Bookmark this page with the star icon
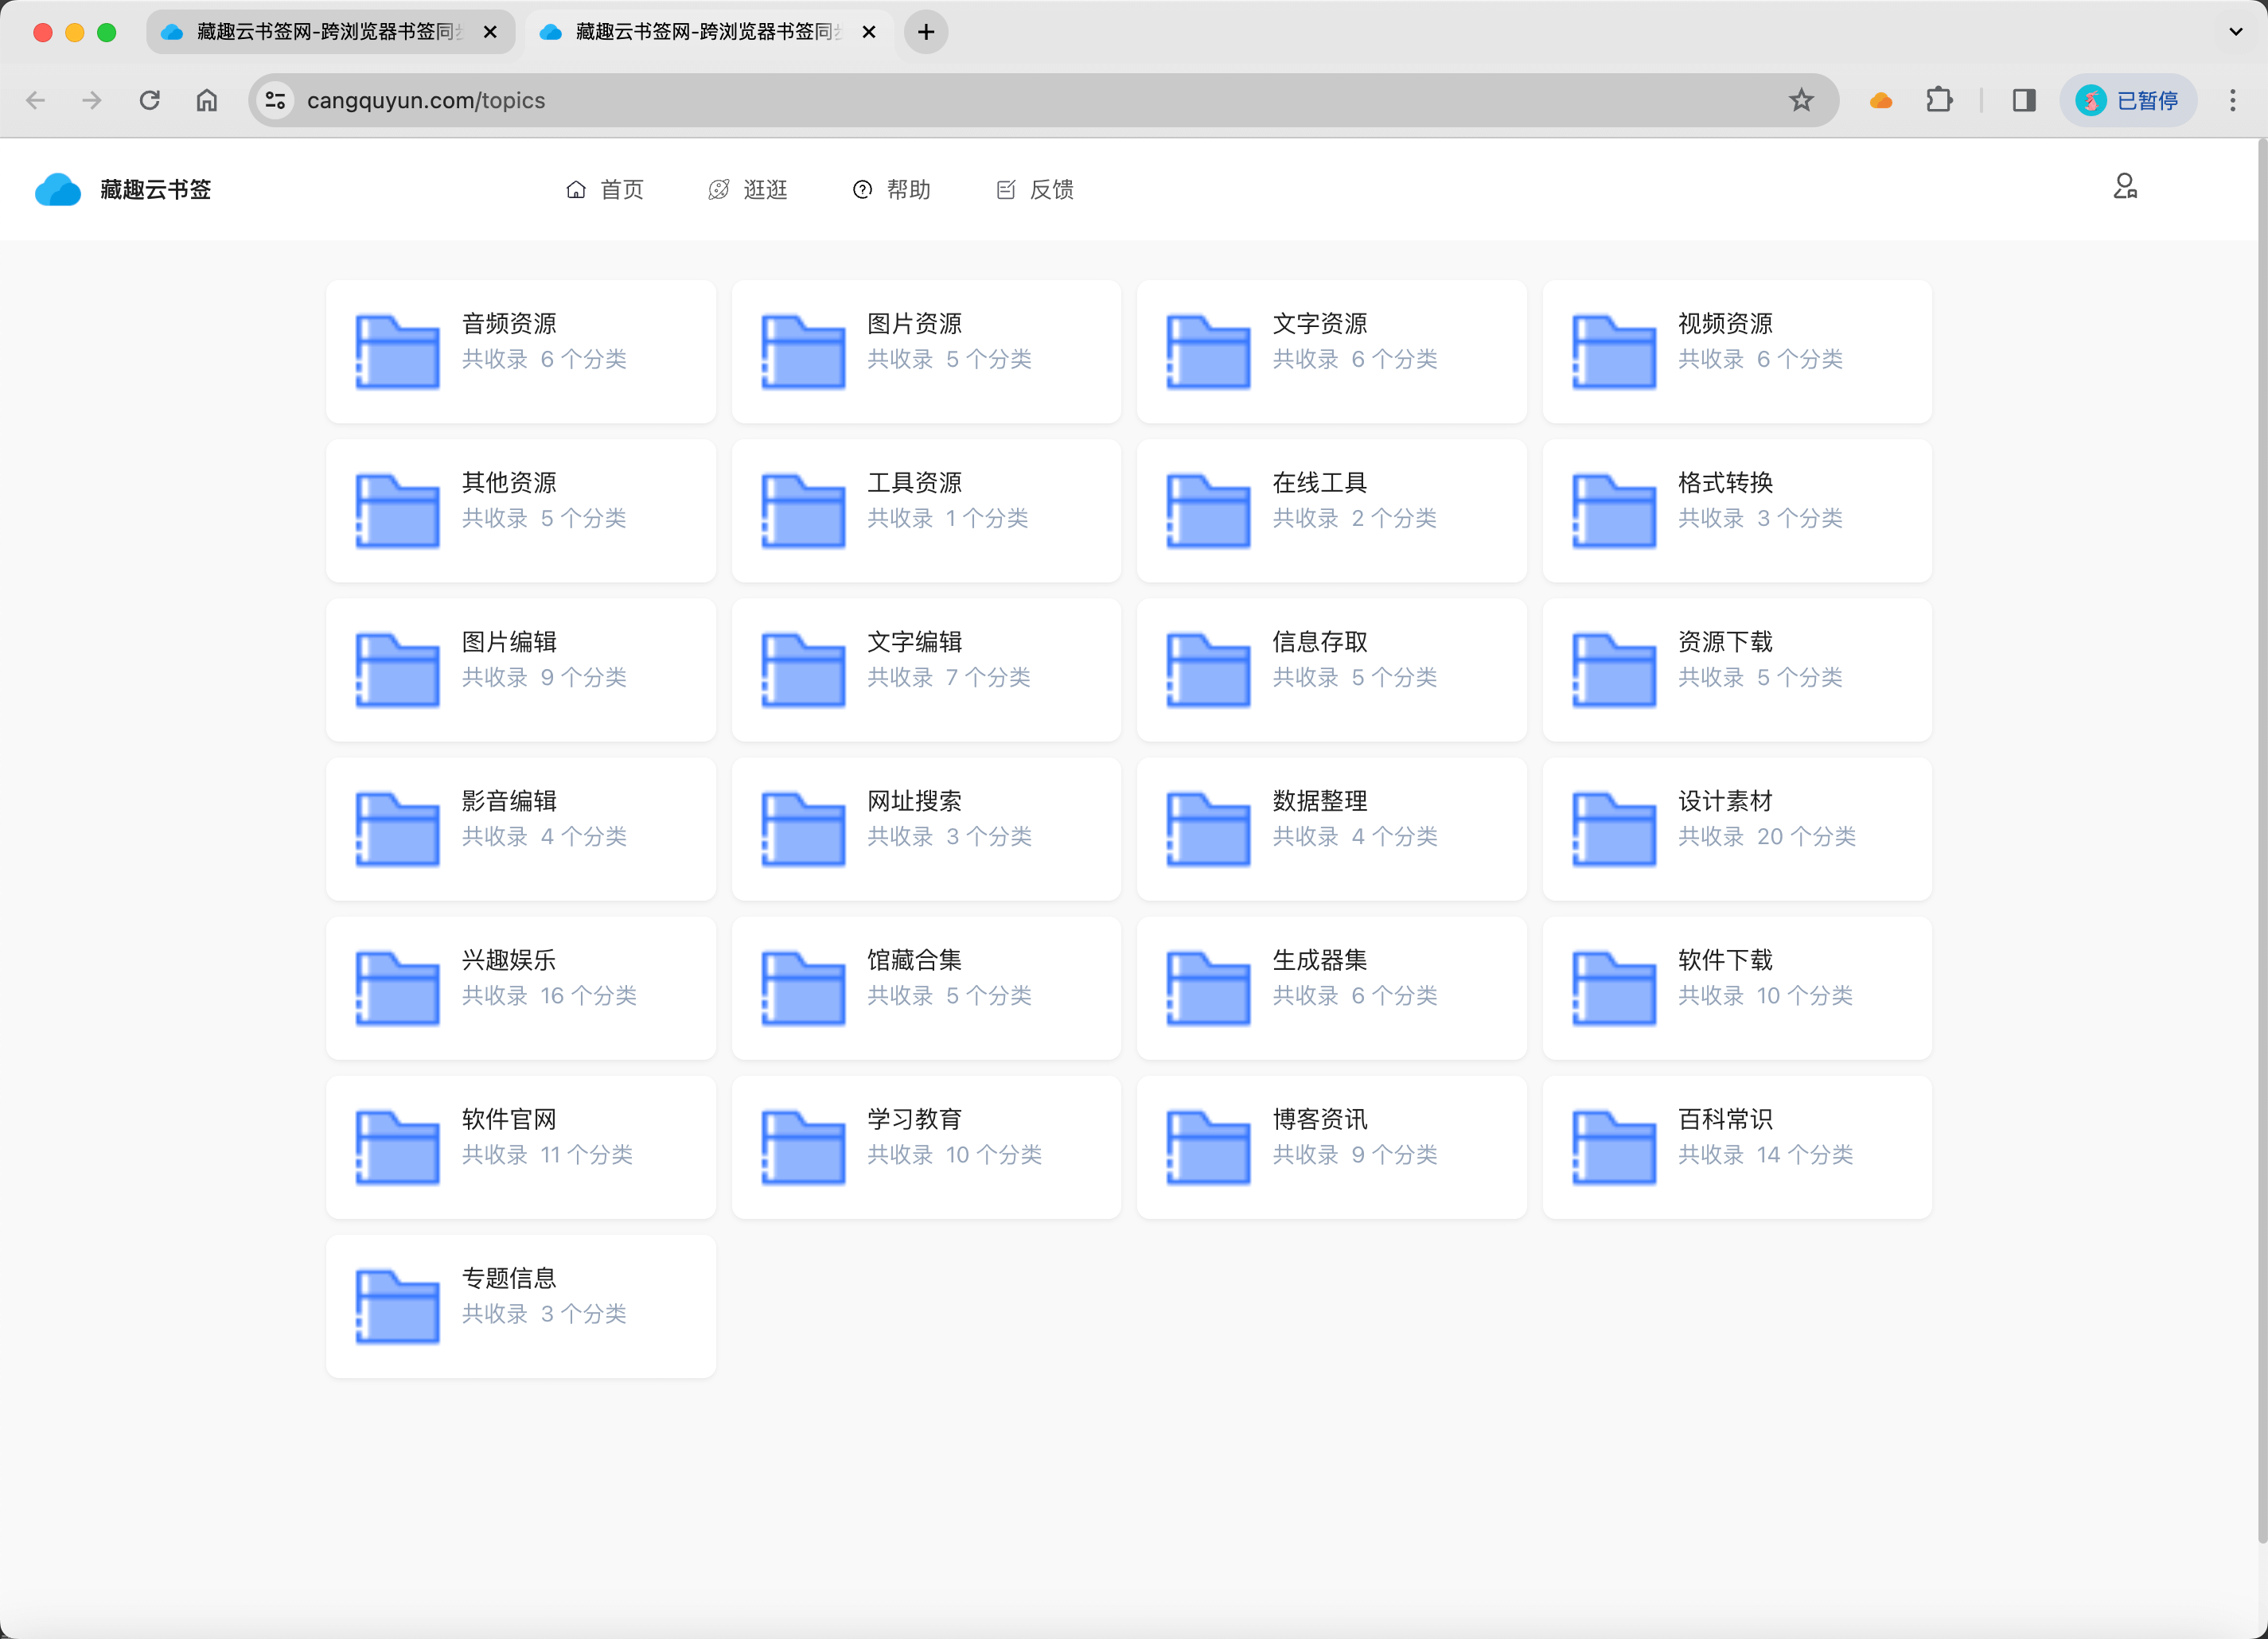The height and width of the screenshot is (1639, 2268). [1802, 100]
